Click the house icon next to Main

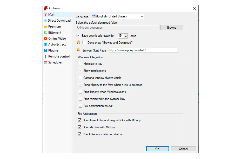pyautogui.click(x=45, y=15)
